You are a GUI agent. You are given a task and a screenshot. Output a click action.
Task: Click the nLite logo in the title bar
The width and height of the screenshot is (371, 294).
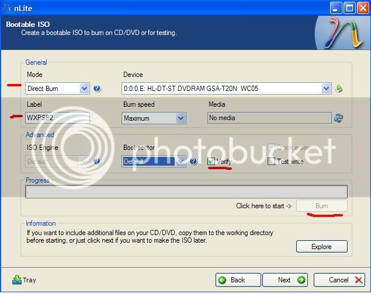pos(6,7)
